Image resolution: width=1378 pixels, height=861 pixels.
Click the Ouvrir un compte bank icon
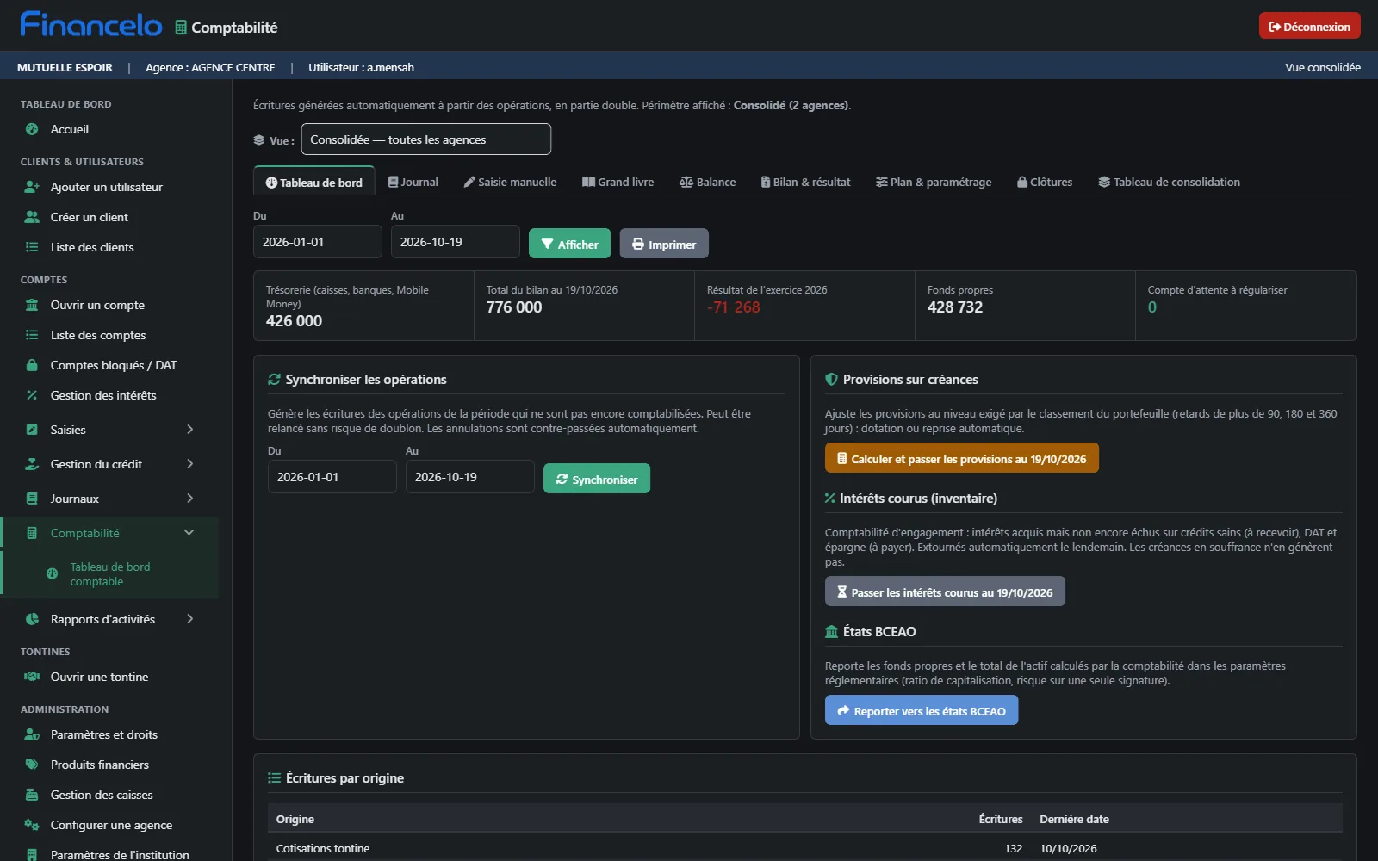(x=32, y=305)
